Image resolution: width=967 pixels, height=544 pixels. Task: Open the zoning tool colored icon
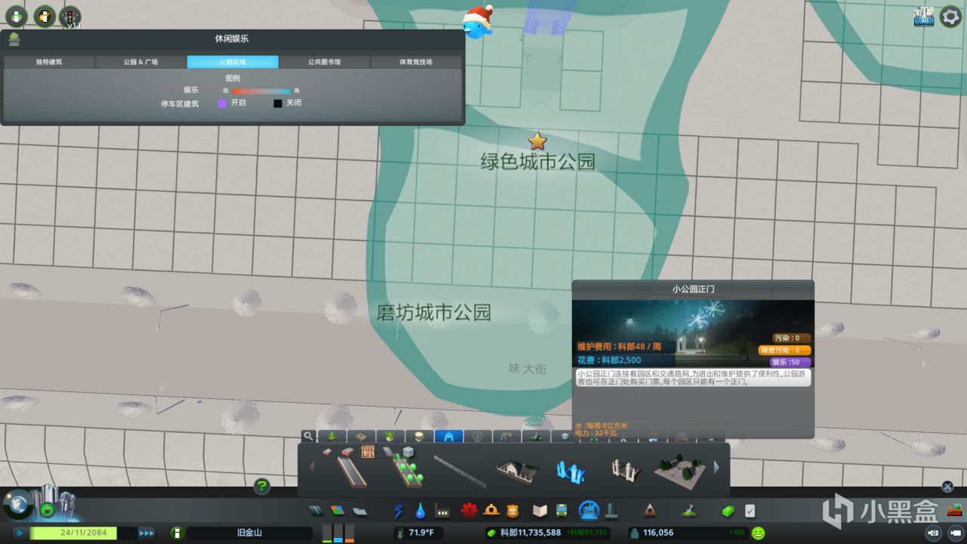[338, 512]
